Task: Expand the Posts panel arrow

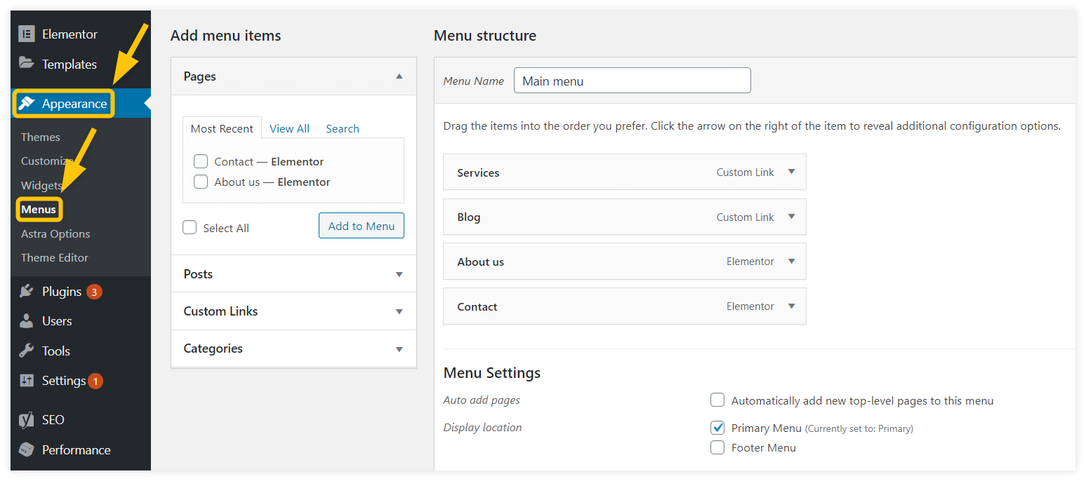Action: pyautogui.click(x=399, y=274)
